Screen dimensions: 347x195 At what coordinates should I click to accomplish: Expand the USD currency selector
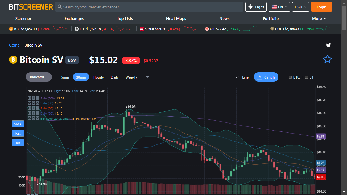[x=300, y=7]
